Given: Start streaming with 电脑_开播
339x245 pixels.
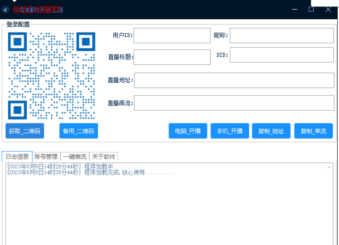Looking at the screenshot, I should 188,131.
